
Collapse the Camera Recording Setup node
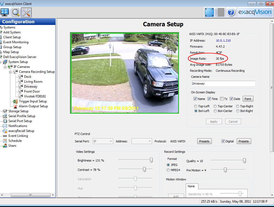point(10,72)
